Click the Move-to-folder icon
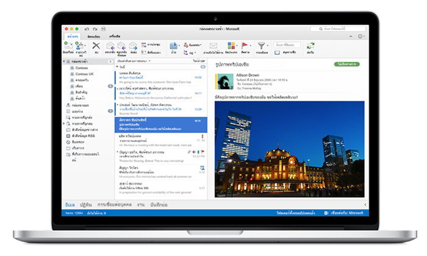This screenshot has height=256, width=427. point(173,46)
